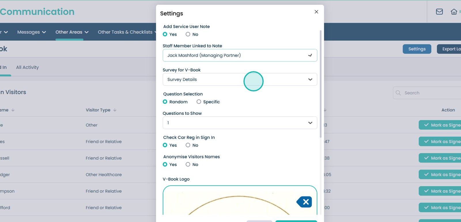Switch to the All Activity tab
Image resolution: width=461 pixels, height=222 pixels.
[27, 67]
